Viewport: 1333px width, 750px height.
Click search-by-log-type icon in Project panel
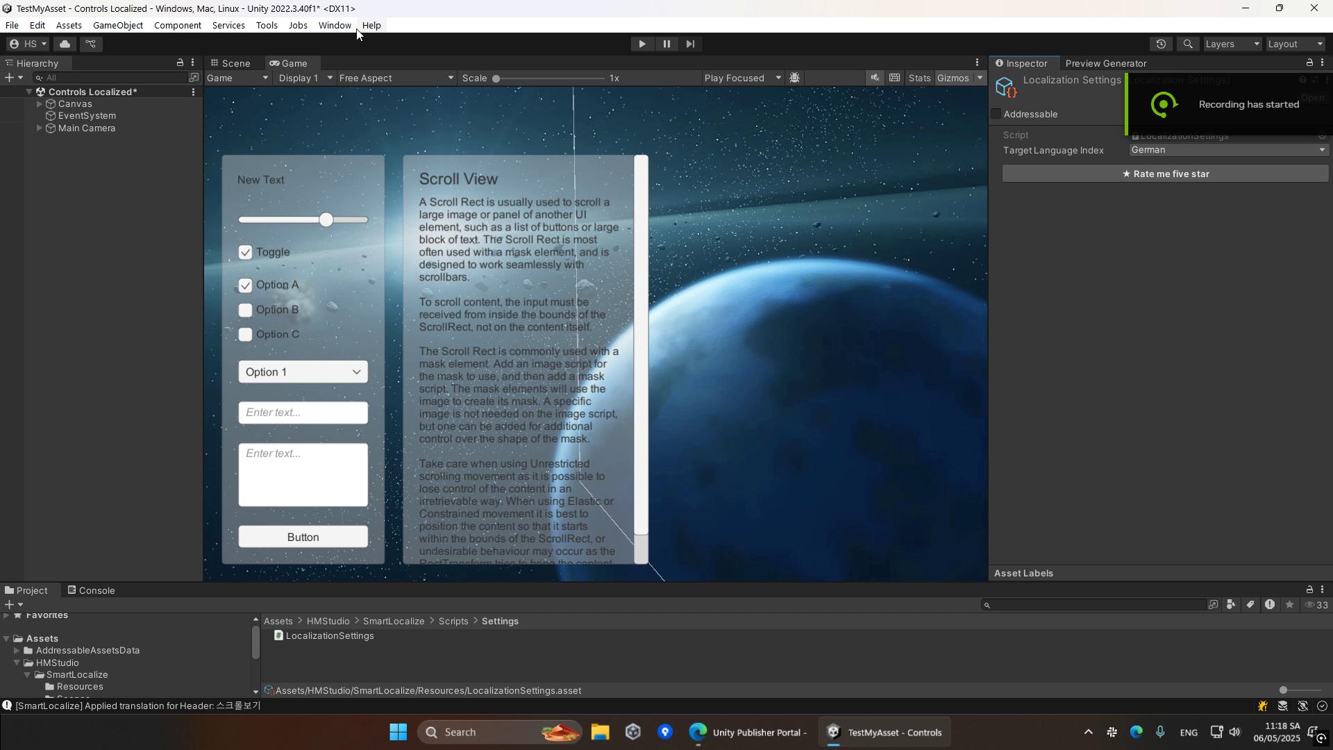(1270, 605)
